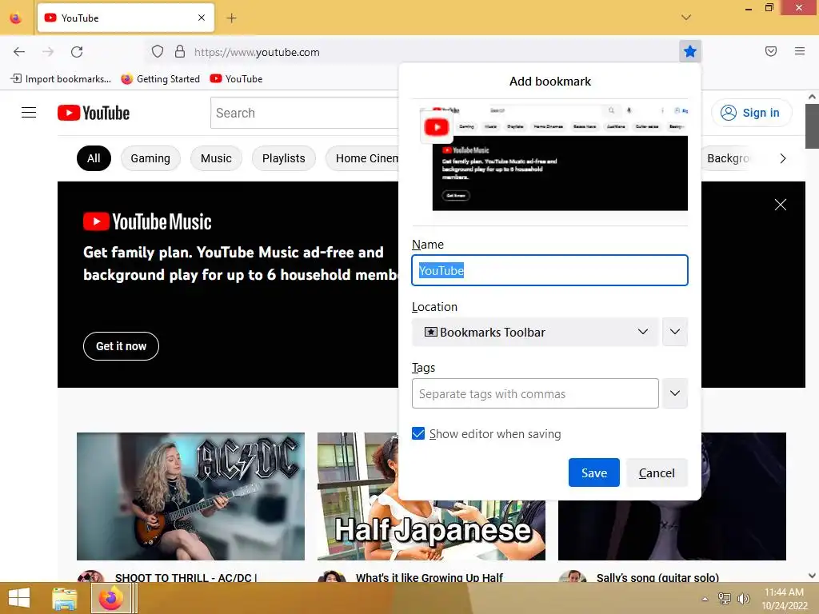Click the bookmark preview thumbnail
The height and width of the screenshot is (614, 819).
pyautogui.click(x=553, y=159)
